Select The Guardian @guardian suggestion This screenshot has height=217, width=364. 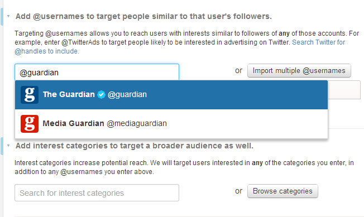pos(171,95)
